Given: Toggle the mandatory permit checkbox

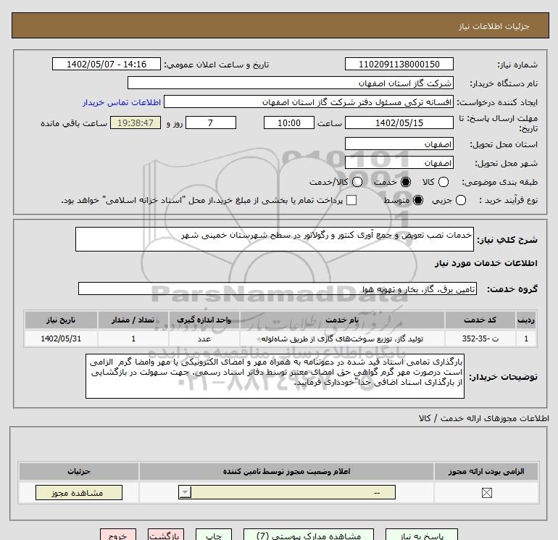Looking at the screenshot, I should (x=486, y=493).
